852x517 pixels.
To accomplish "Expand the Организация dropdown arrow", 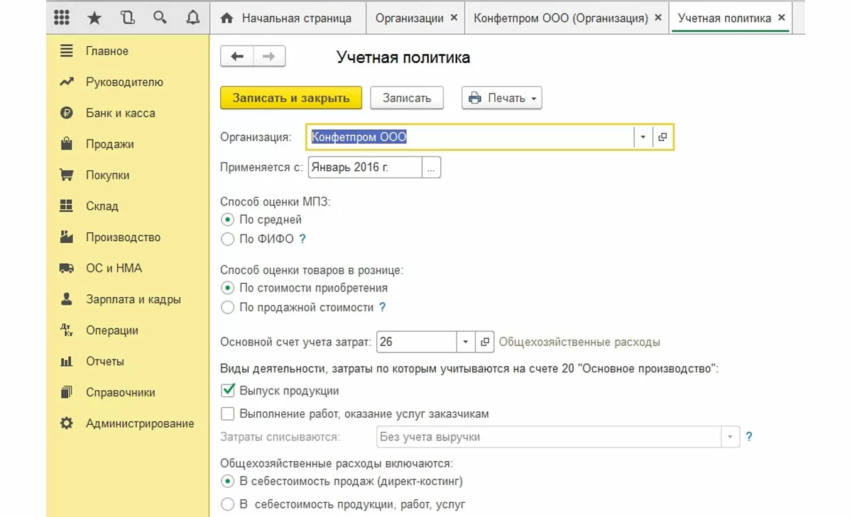I will coord(643,138).
